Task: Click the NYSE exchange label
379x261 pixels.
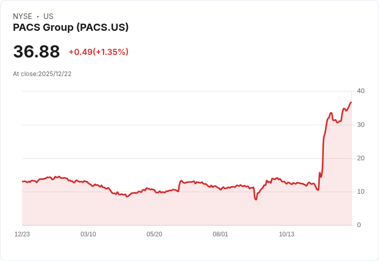Action: tap(23, 16)
